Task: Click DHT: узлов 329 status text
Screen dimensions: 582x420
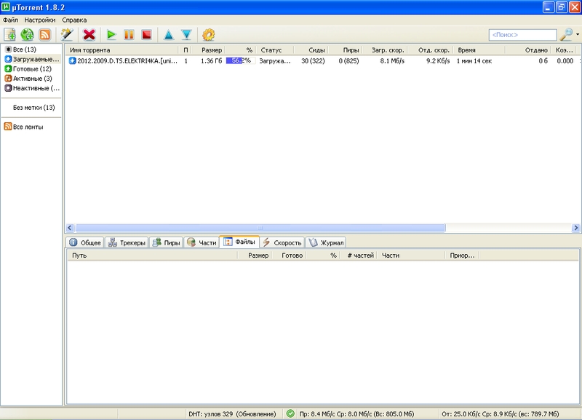Action: point(232,414)
